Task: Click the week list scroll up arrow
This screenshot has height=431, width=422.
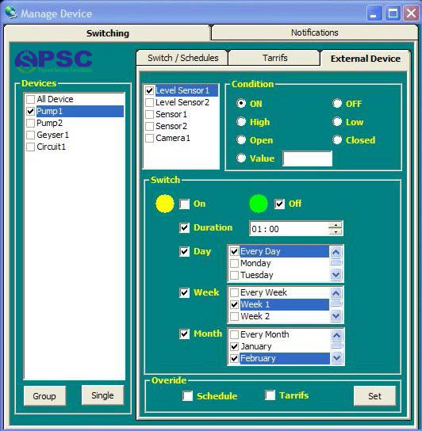Action: coord(336,293)
